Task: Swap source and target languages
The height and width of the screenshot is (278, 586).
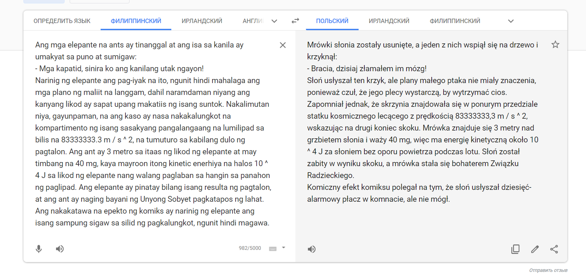Action: [x=295, y=21]
